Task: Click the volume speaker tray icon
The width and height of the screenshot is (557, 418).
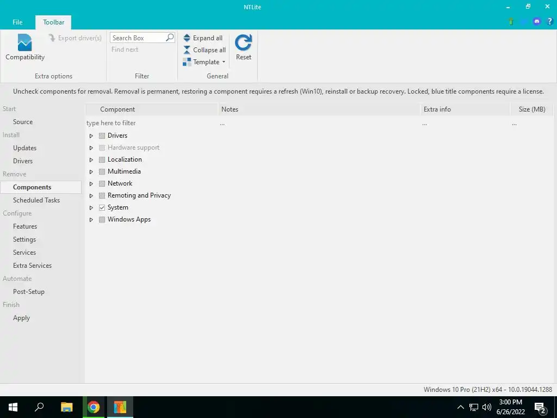Action: pyautogui.click(x=487, y=407)
